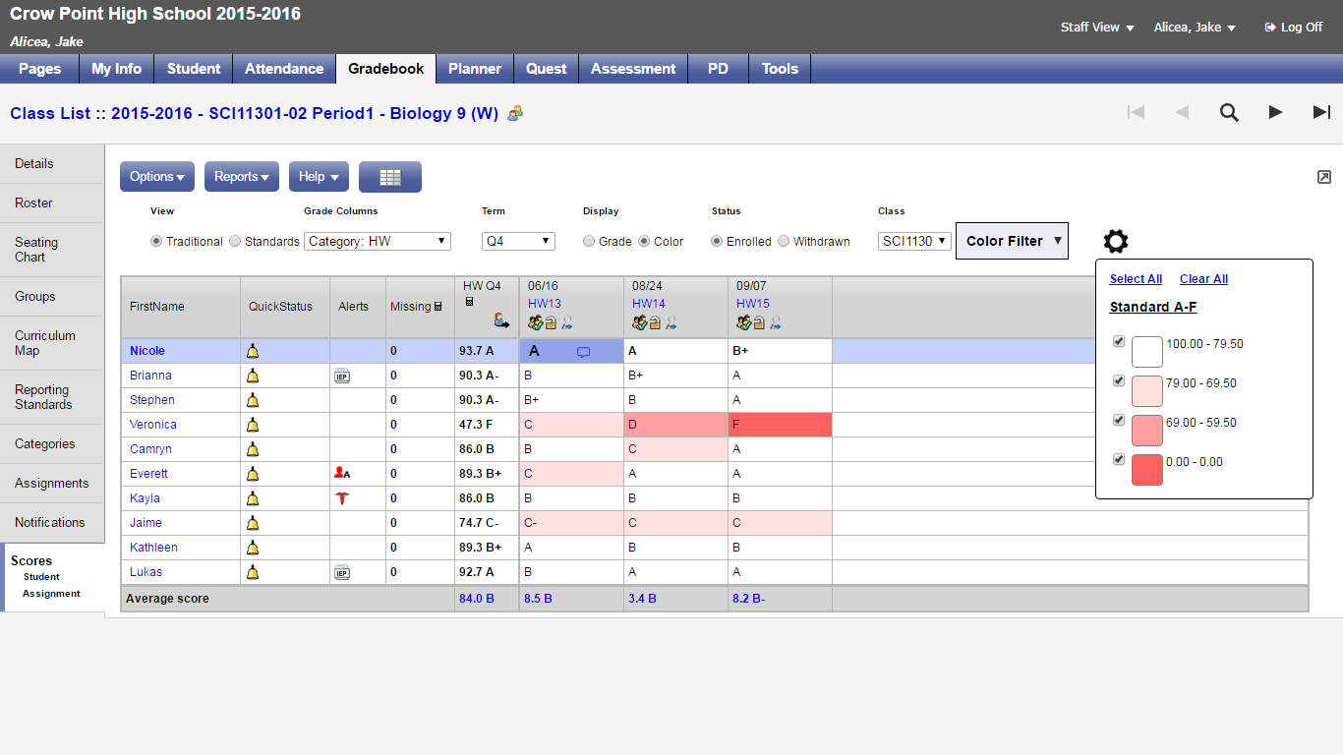This screenshot has height=755, width=1343.
Task: Open student Veronica's name link
Action: coord(153,425)
